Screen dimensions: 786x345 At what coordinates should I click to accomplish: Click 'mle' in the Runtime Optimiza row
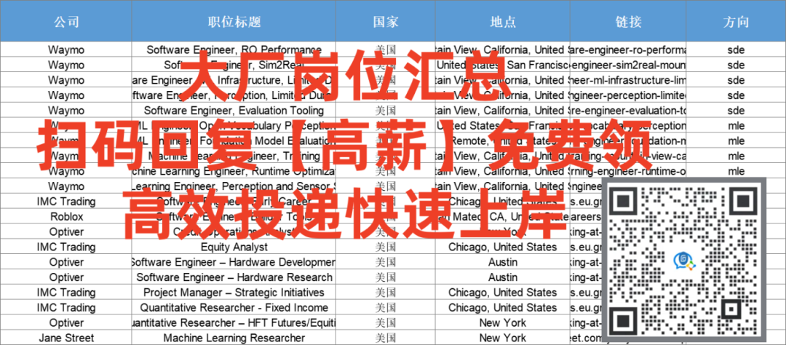pos(736,171)
